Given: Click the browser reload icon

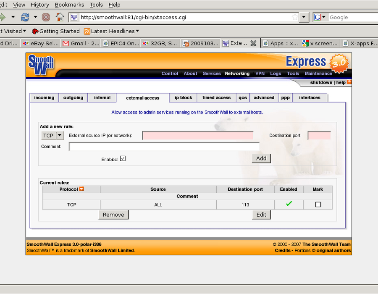Looking at the screenshot, I should [25, 17].
